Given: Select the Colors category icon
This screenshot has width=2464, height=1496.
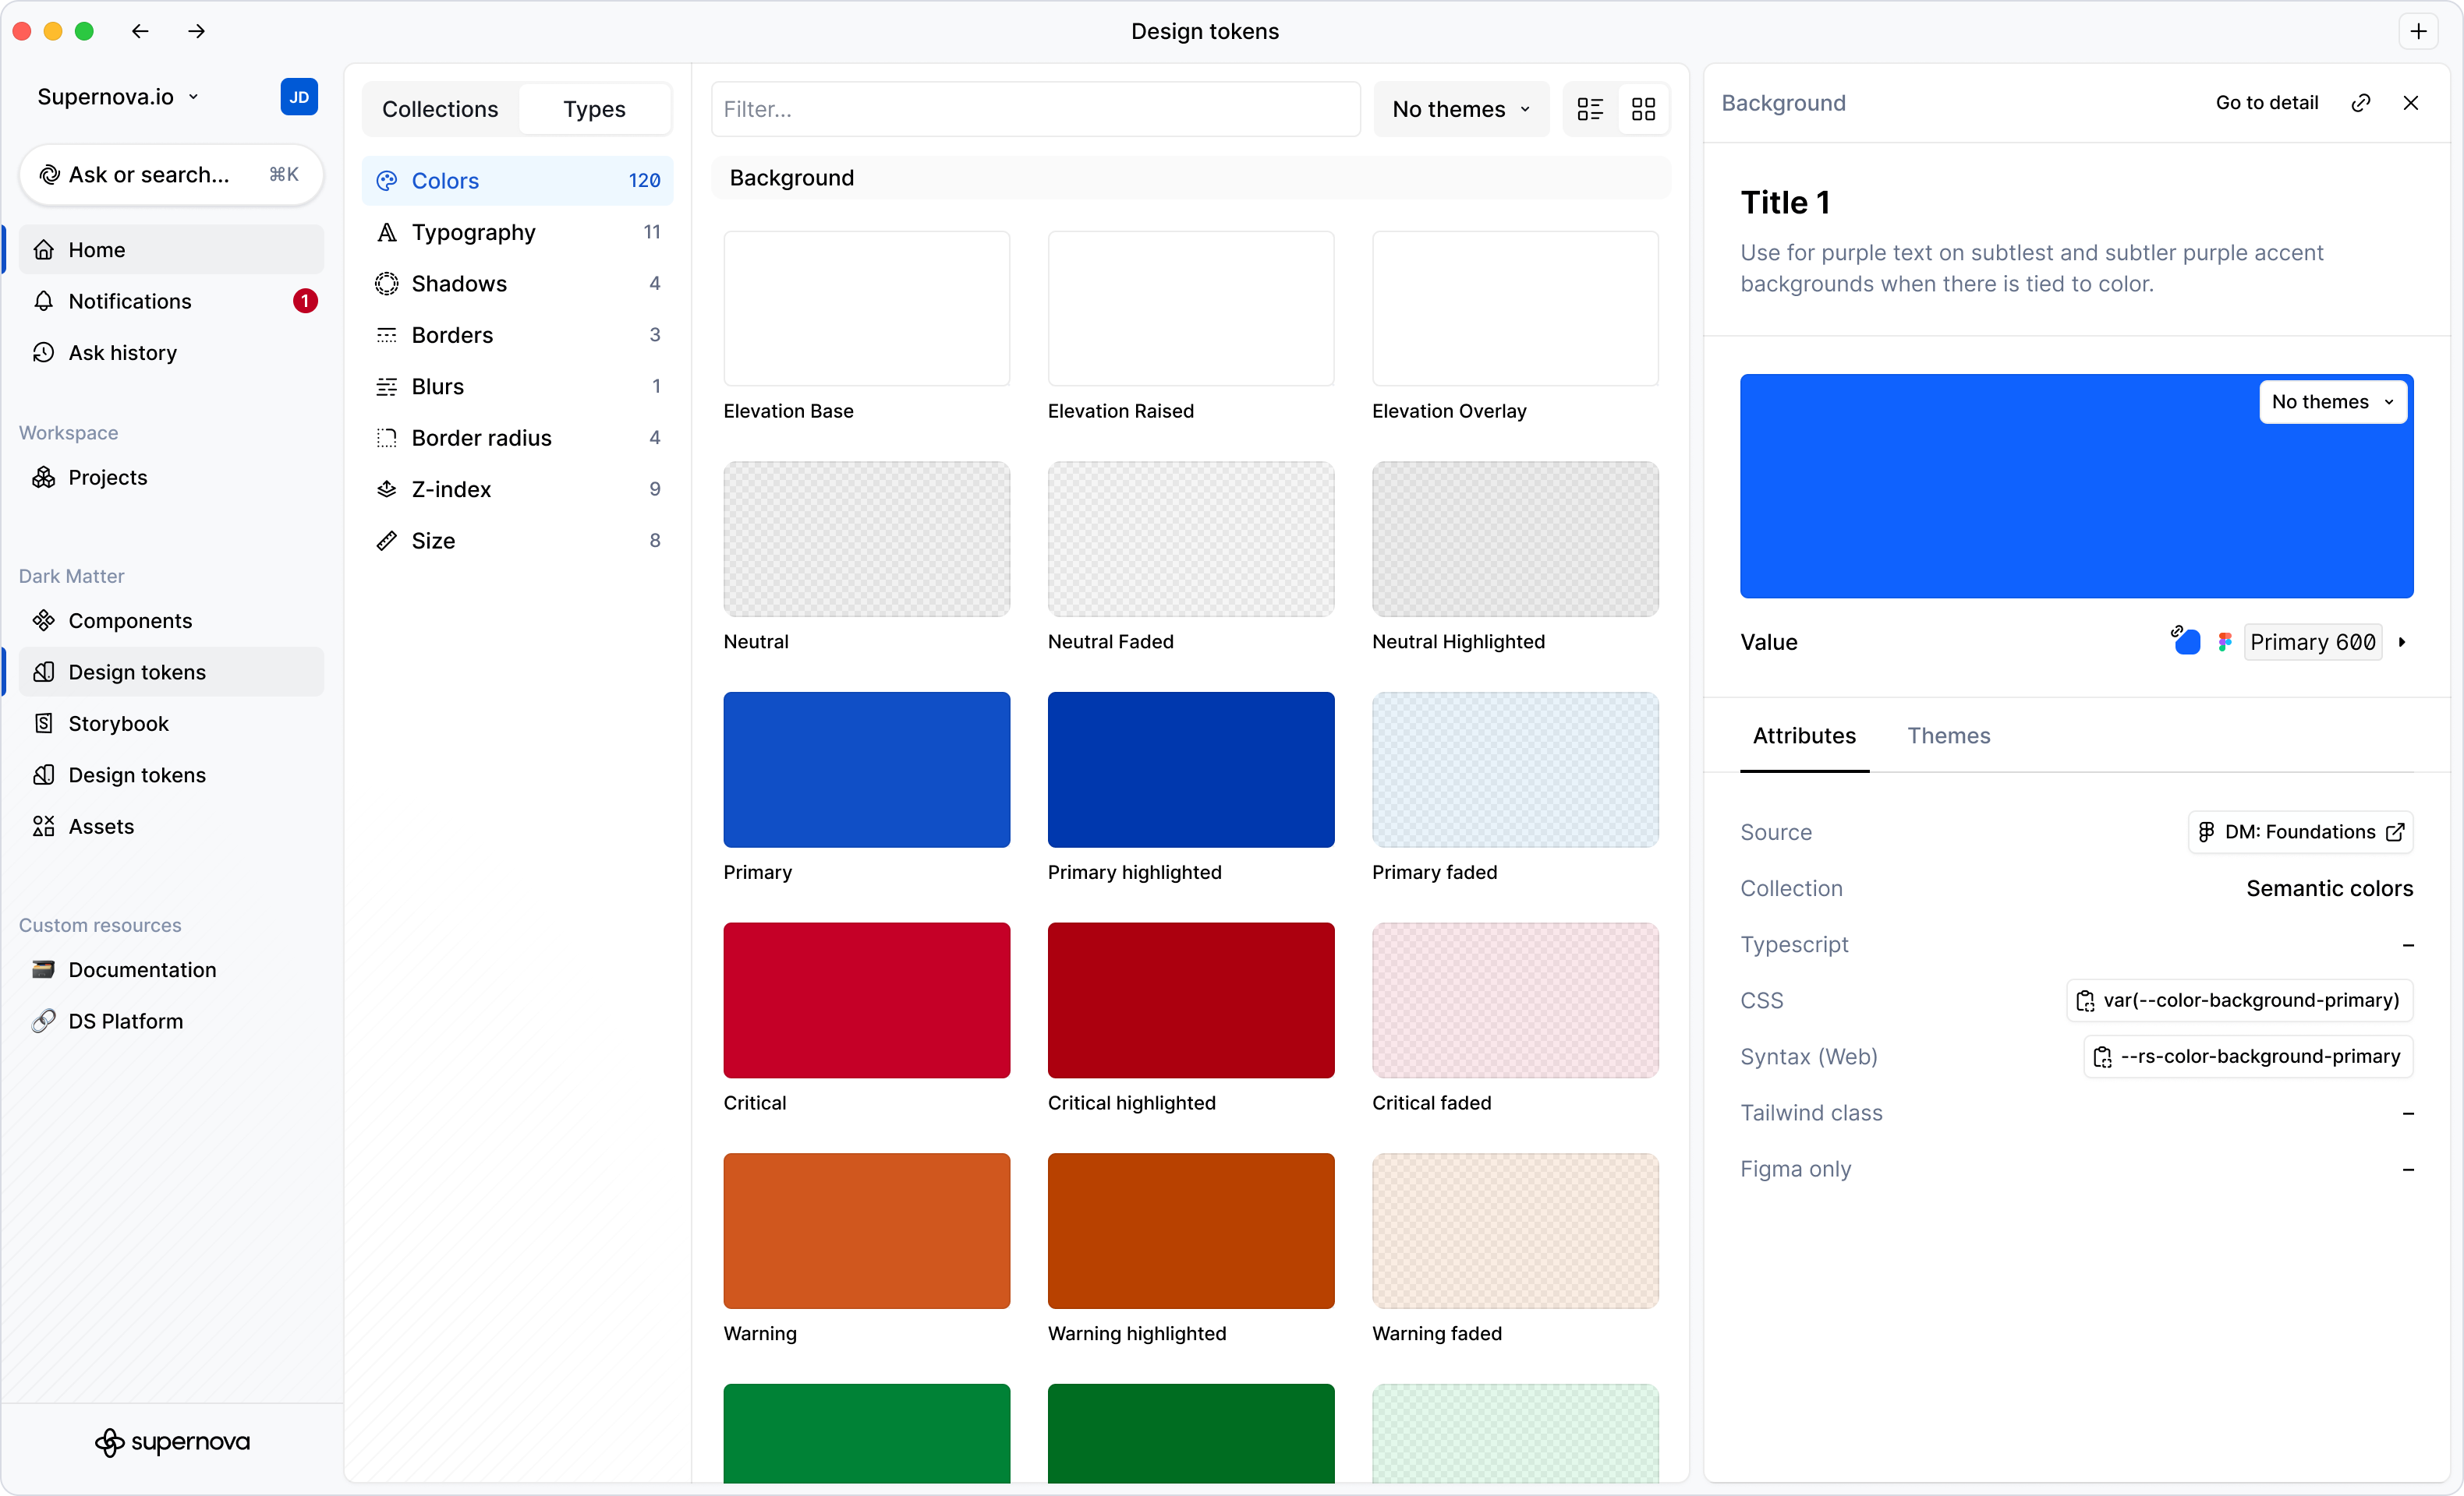Looking at the screenshot, I should (x=388, y=181).
